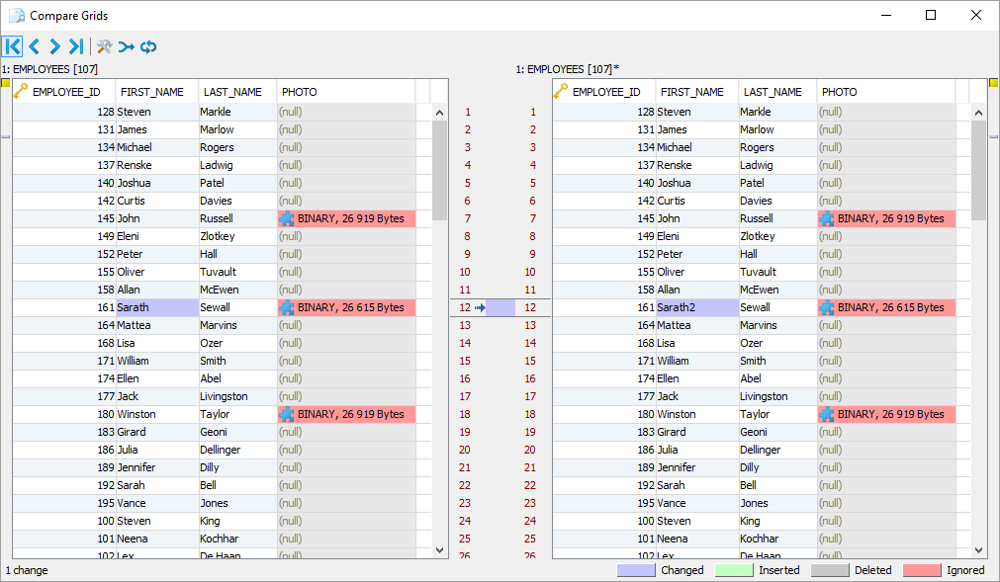Select the changed cell 'Sarath2' in right grid
Viewport: 1000px width, 582px height.
pos(697,307)
